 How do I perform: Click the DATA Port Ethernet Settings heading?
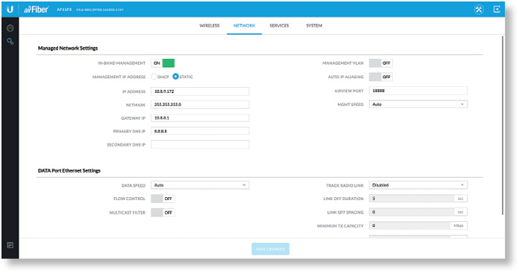69,170
